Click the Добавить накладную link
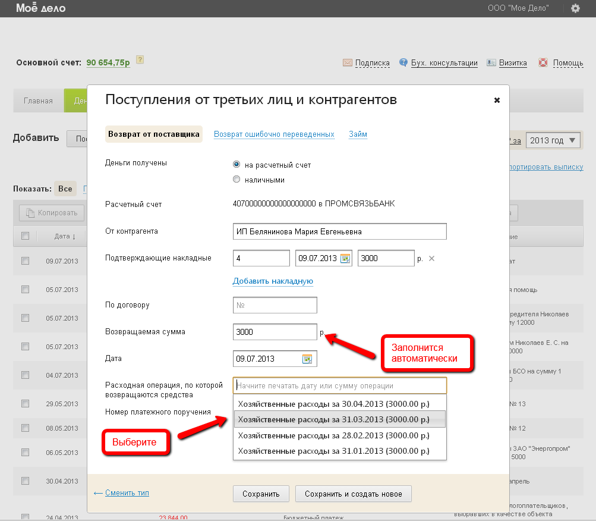The height and width of the screenshot is (521, 596). tap(273, 281)
